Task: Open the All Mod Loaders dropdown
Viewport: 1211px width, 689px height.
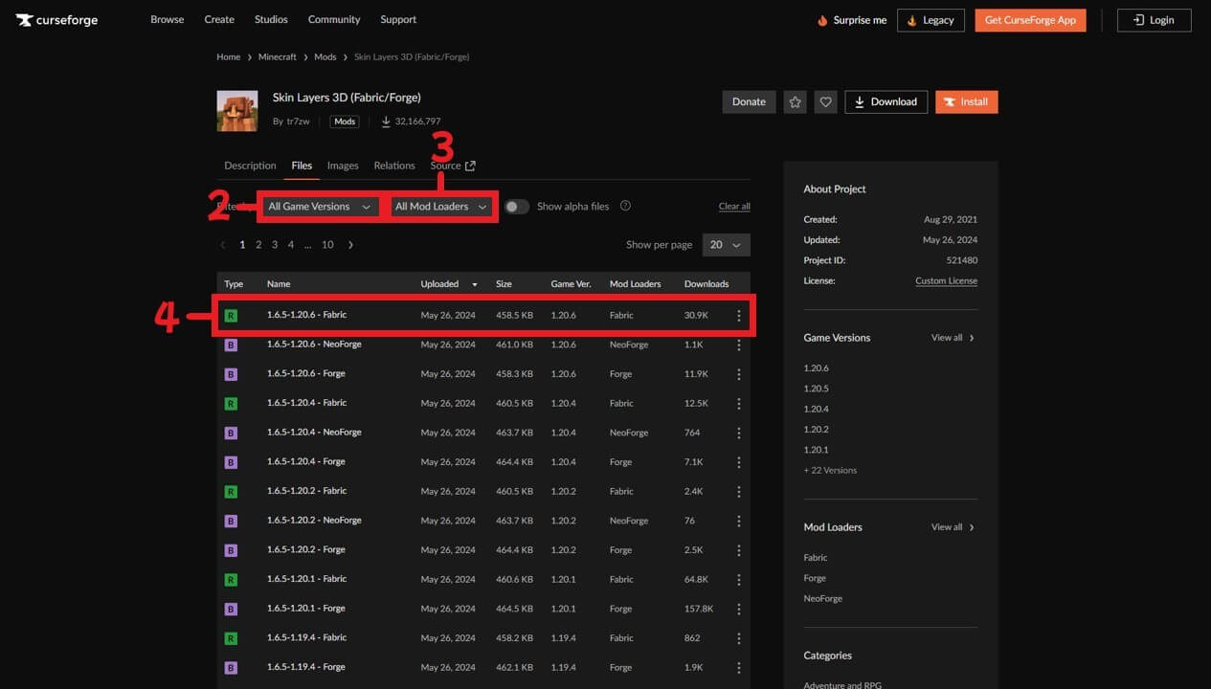Action: click(x=441, y=207)
